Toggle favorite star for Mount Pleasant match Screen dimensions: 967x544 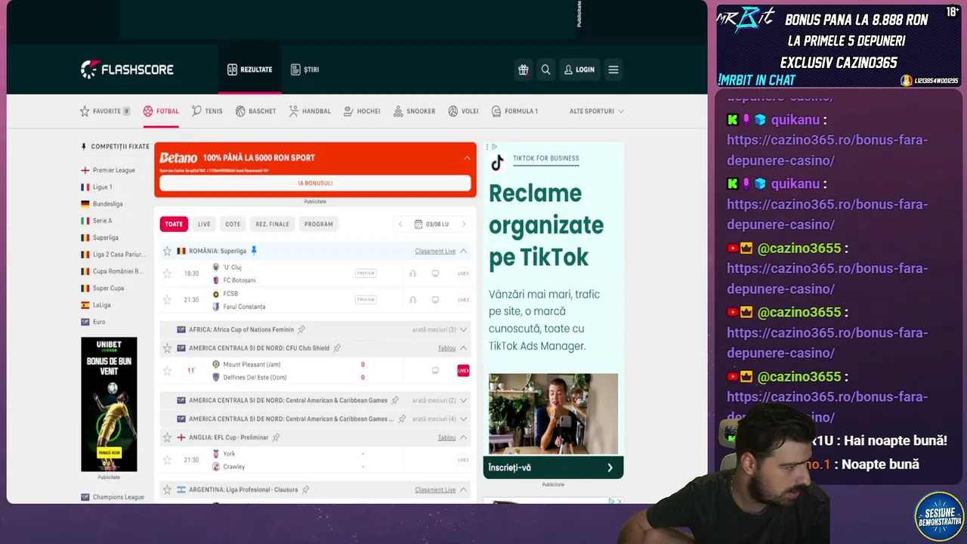point(168,371)
